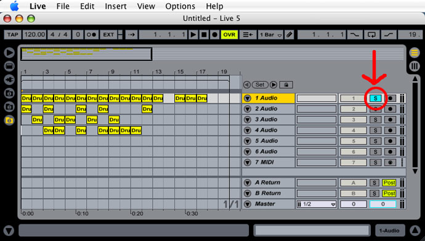Click the A Return activator
The height and width of the screenshot is (241, 425).
[x=354, y=183]
